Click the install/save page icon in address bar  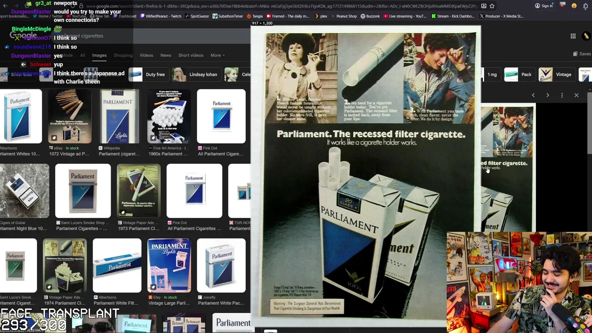point(483,6)
